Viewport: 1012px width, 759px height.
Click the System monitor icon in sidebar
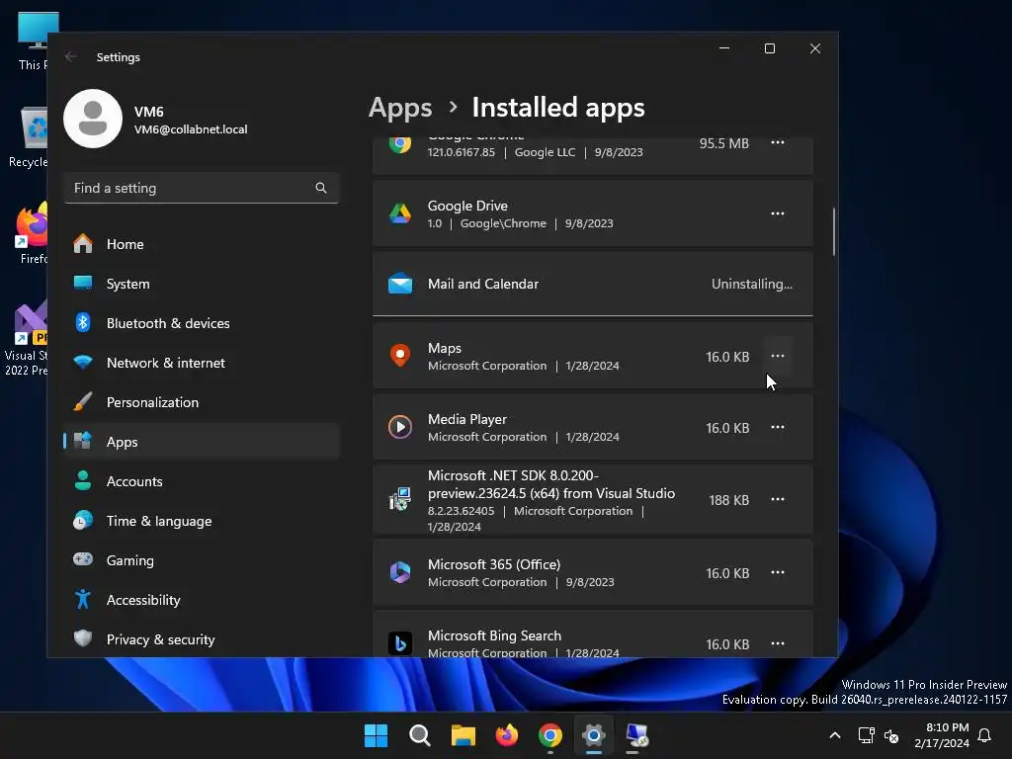click(x=83, y=282)
